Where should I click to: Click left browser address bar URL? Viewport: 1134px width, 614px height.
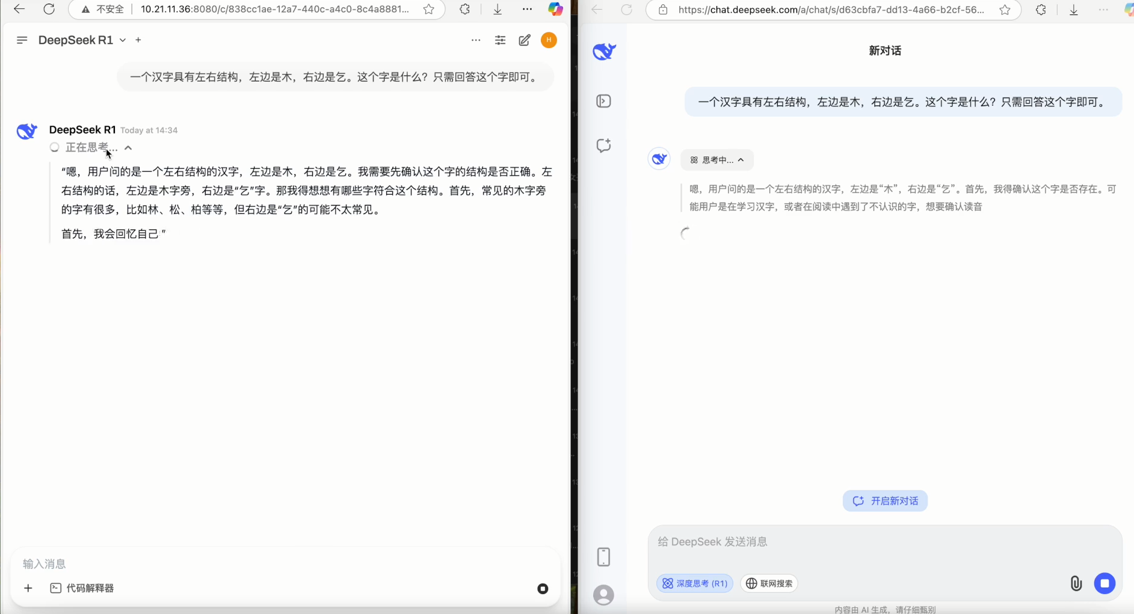tap(274, 9)
